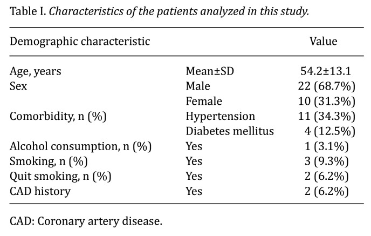The height and width of the screenshot is (236, 371).
Task: Click the "Demographic characteristic" column header
Action: pos(80,41)
